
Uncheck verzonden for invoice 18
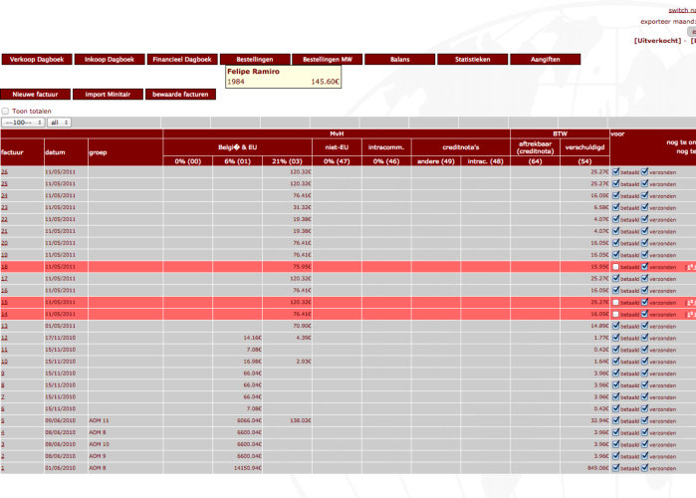pyautogui.click(x=645, y=266)
